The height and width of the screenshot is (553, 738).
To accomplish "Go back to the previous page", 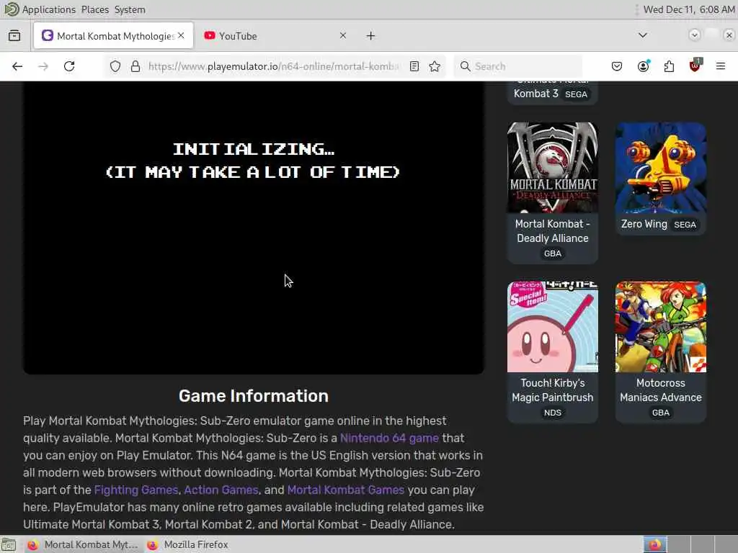I will click(17, 66).
